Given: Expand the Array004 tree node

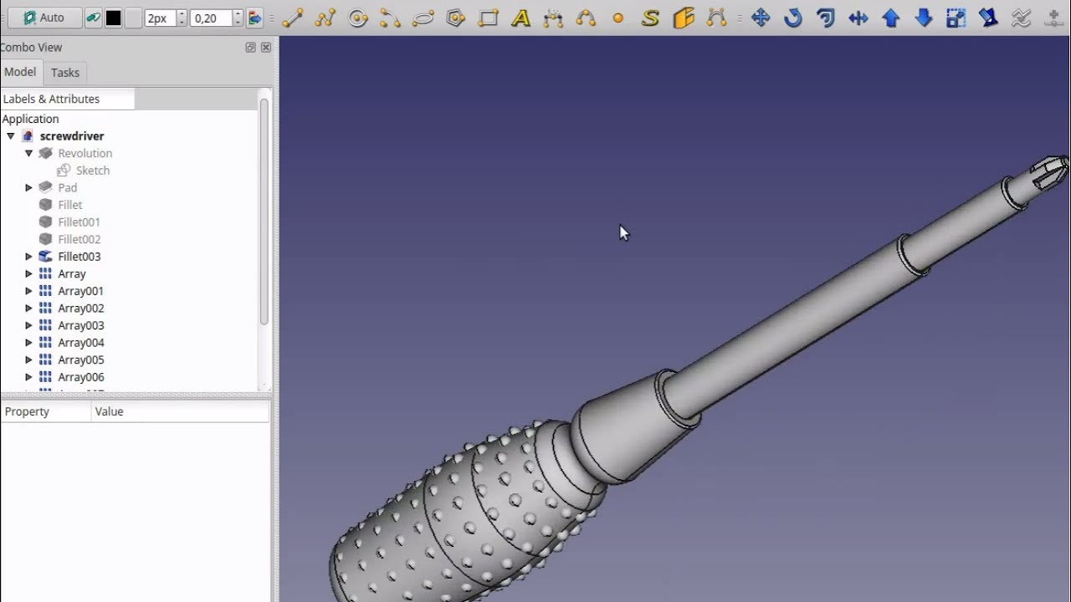Looking at the screenshot, I should click(x=28, y=343).
